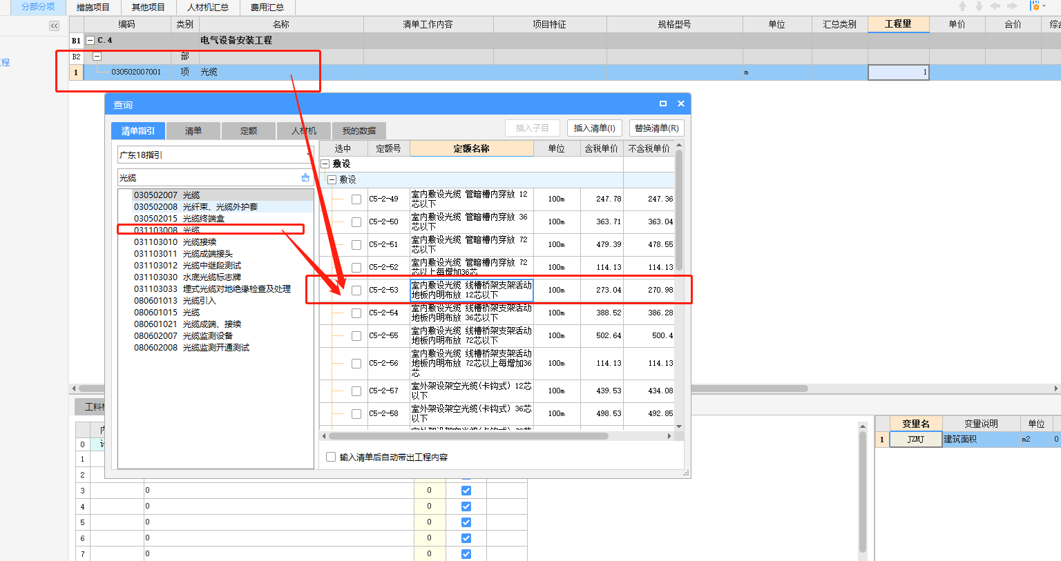Tick the checkbox for quota C5-2-50
The image size is (1061, 561).
click(x=356, y=222)
